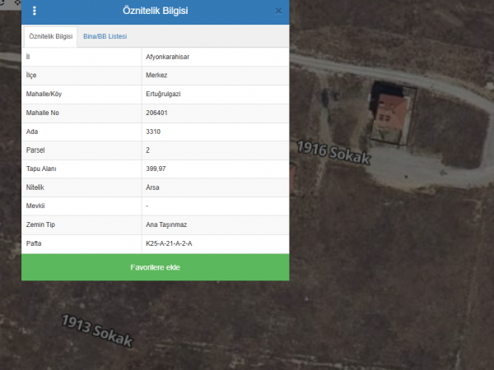Image resolution: width=494 pixels, height=370 pixels.
Task: Click the Nitelik value Arsa
Action: click(x=152, y=187)
